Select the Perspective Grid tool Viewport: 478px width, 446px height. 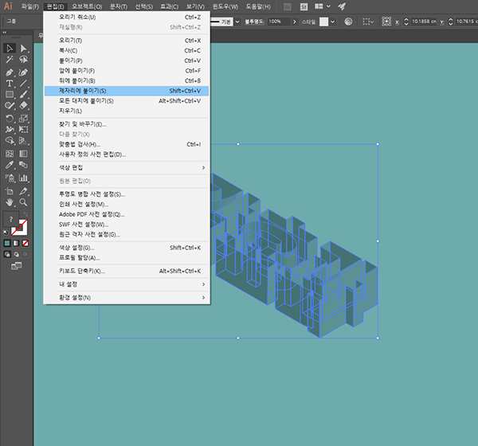pyautogui.click(x=23, y=140)
